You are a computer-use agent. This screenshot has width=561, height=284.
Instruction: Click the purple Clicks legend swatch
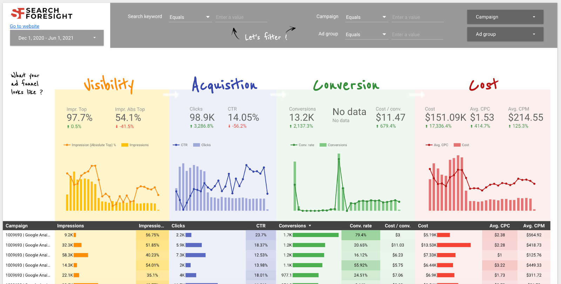click(x=196, y=145)
